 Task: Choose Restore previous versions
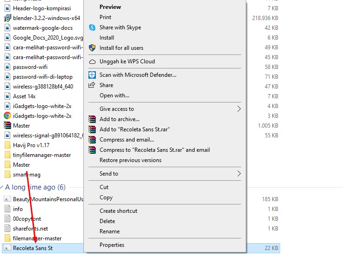tap(130, 160)
